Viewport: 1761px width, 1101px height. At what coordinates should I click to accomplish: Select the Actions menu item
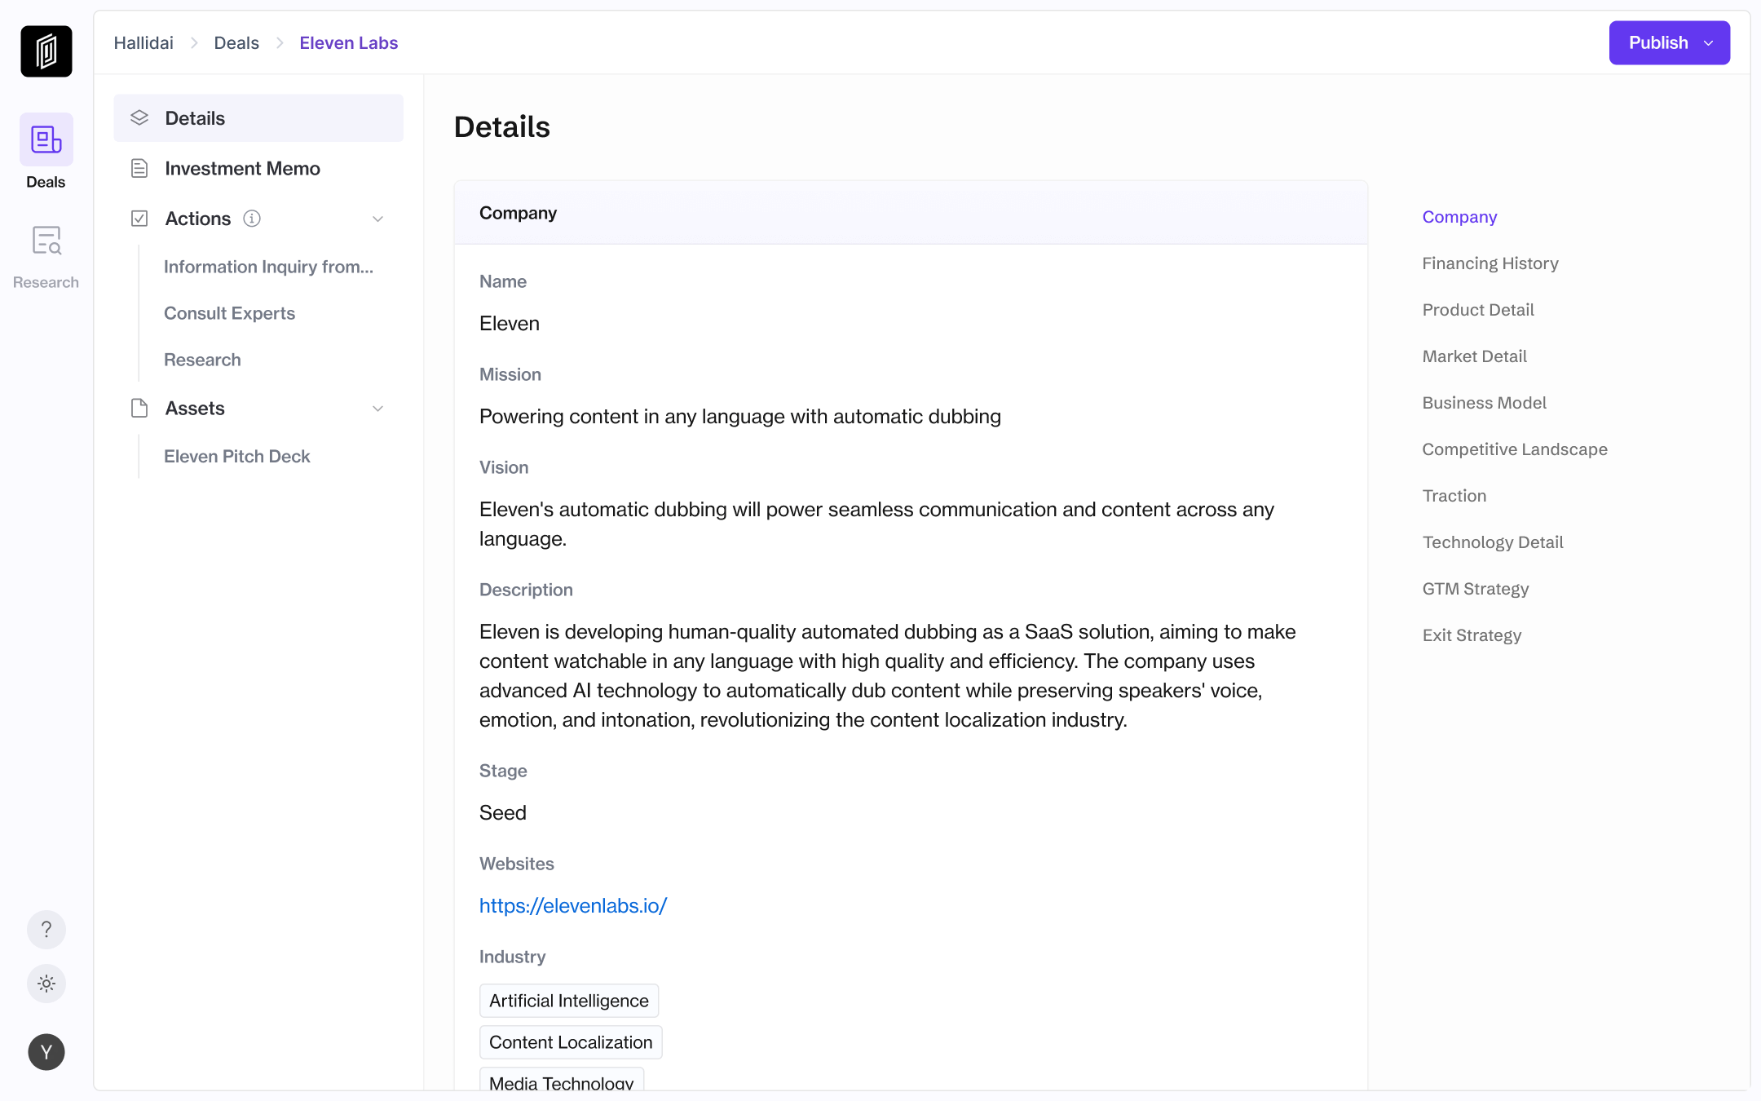click(198, 219)
